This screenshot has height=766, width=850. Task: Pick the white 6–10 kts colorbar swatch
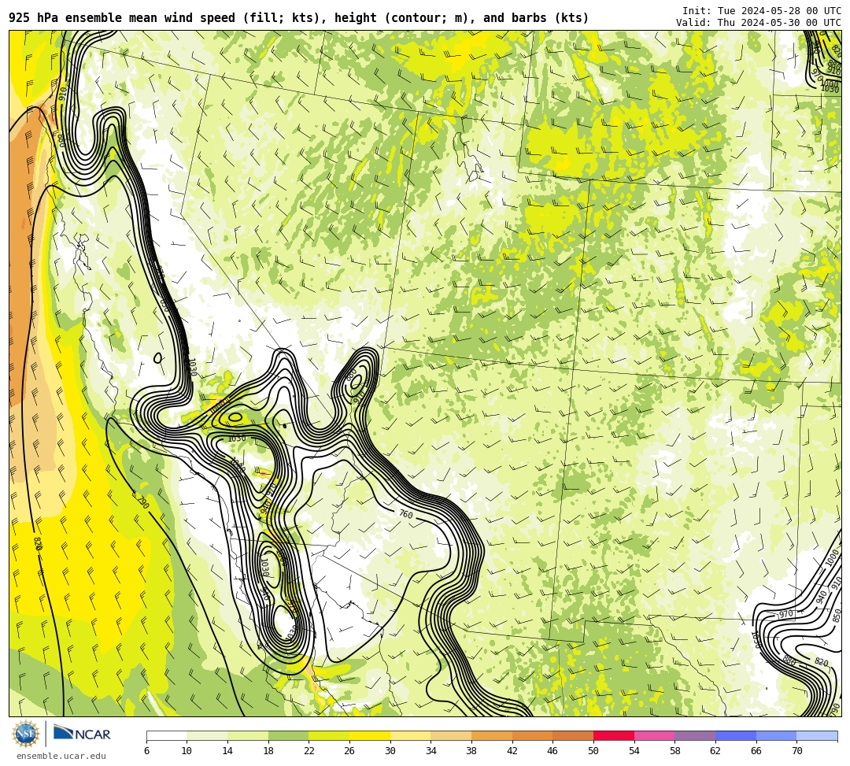[166, 735]
